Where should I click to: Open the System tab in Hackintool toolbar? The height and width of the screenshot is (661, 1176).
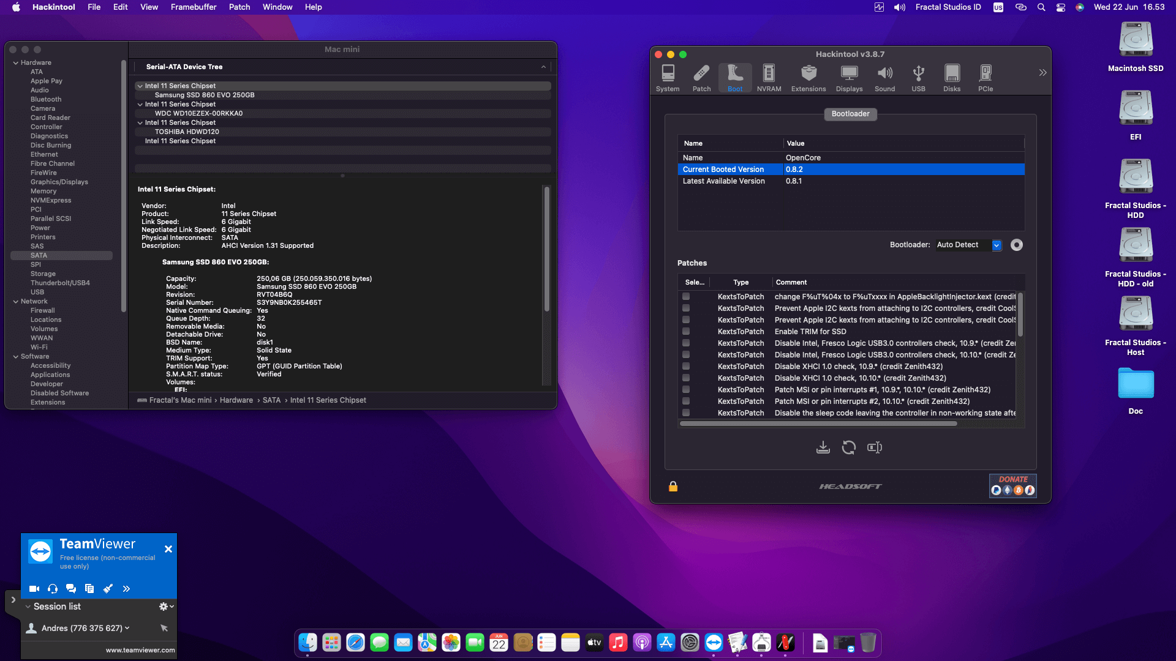668,78
